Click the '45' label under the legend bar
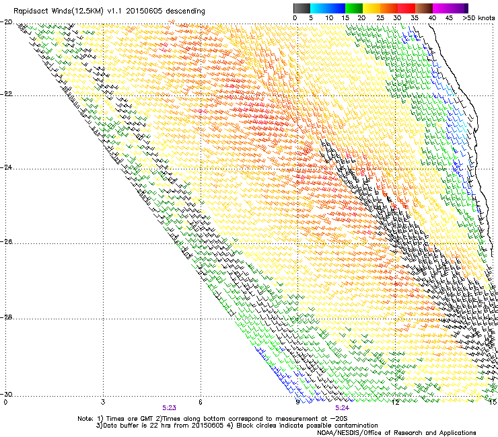Viewport: 498px width, 437px height. [449, 18]
